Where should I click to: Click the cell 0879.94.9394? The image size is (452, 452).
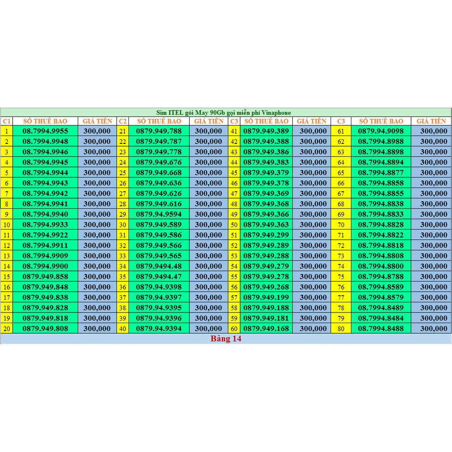coord(159,328)
